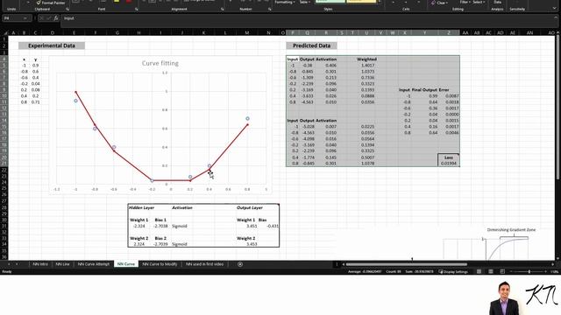Image resolution: width=561 pixels, height=315 pixels.
Task: Open the NN Curve Attempt sheet tab
Action: point(94,264)
